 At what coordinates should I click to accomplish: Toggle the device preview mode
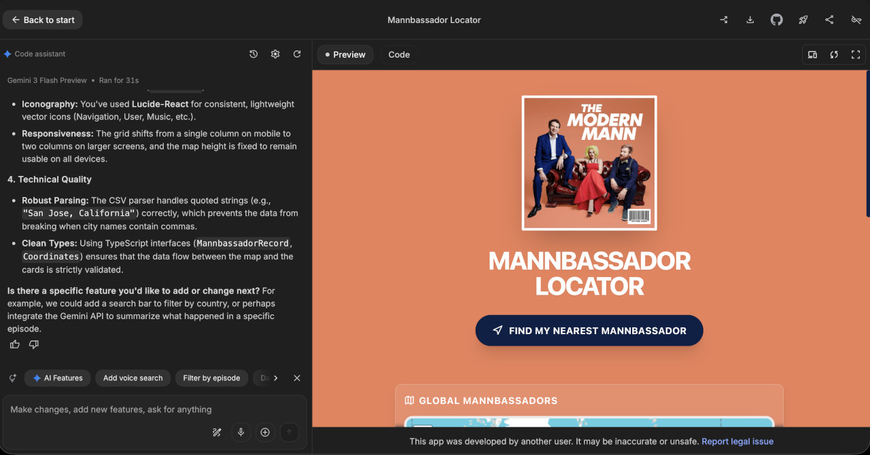coord(812,54)
